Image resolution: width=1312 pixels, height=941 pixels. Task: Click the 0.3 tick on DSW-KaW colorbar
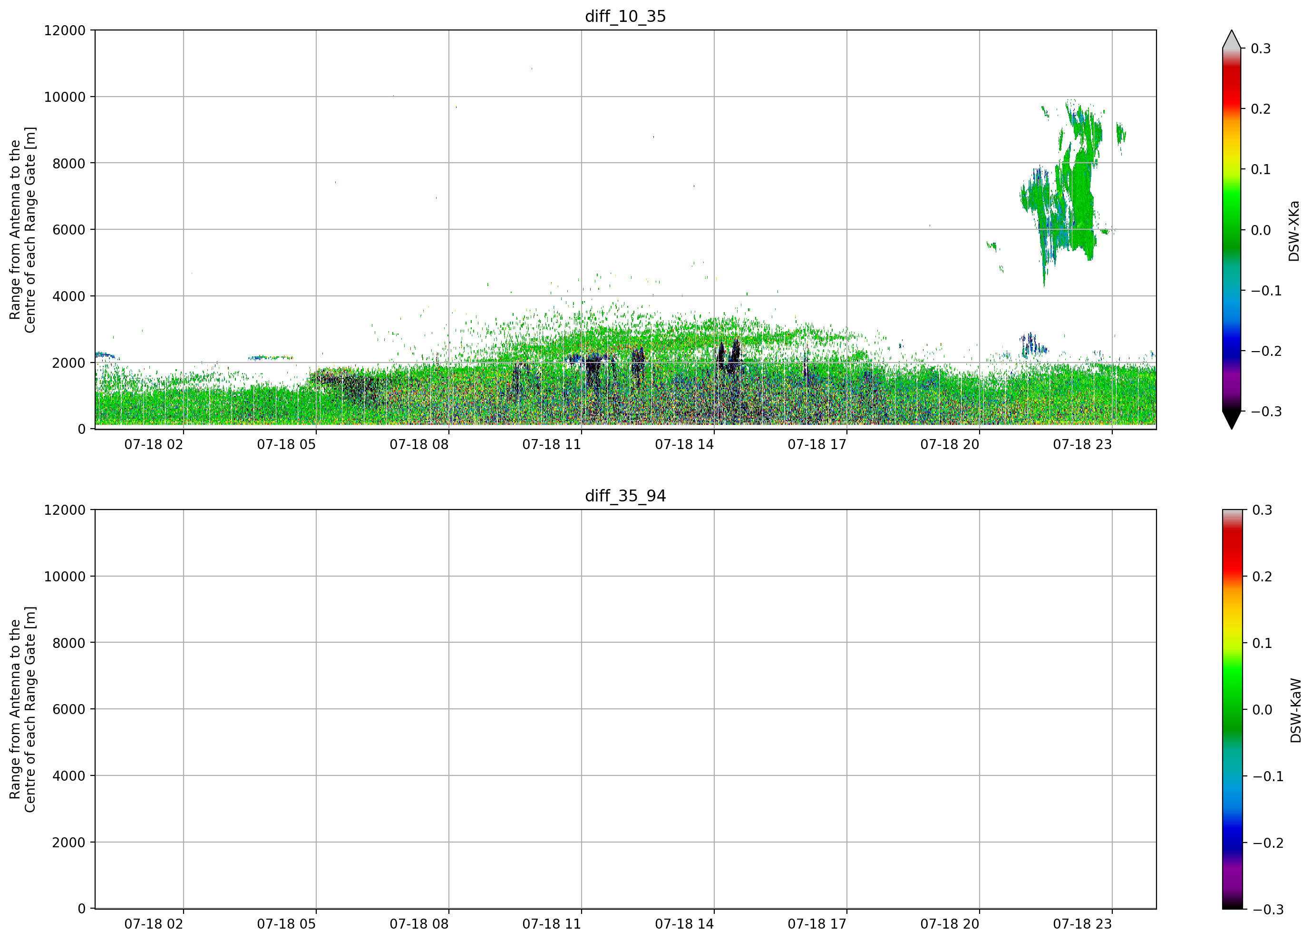1262,510
